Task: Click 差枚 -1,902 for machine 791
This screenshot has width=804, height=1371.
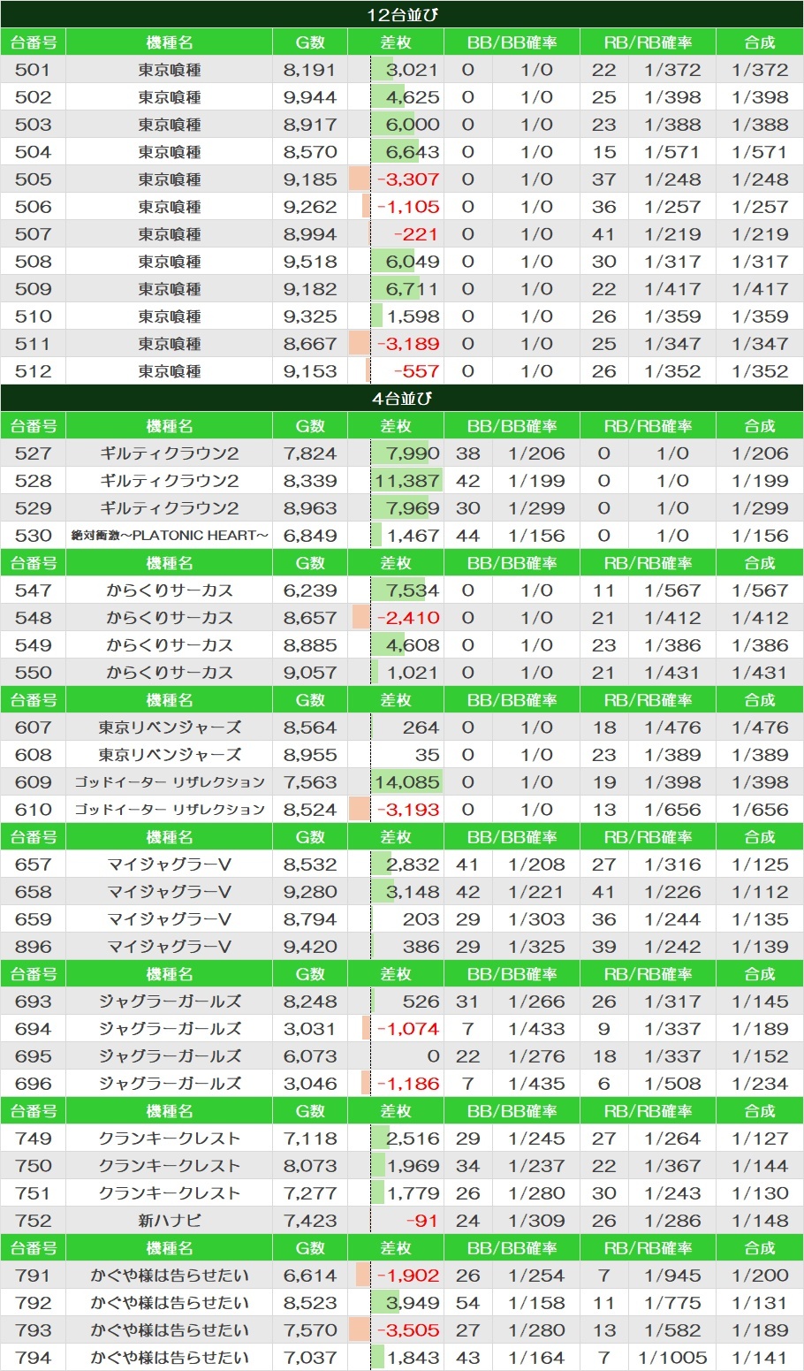Action: (408, 1276)
